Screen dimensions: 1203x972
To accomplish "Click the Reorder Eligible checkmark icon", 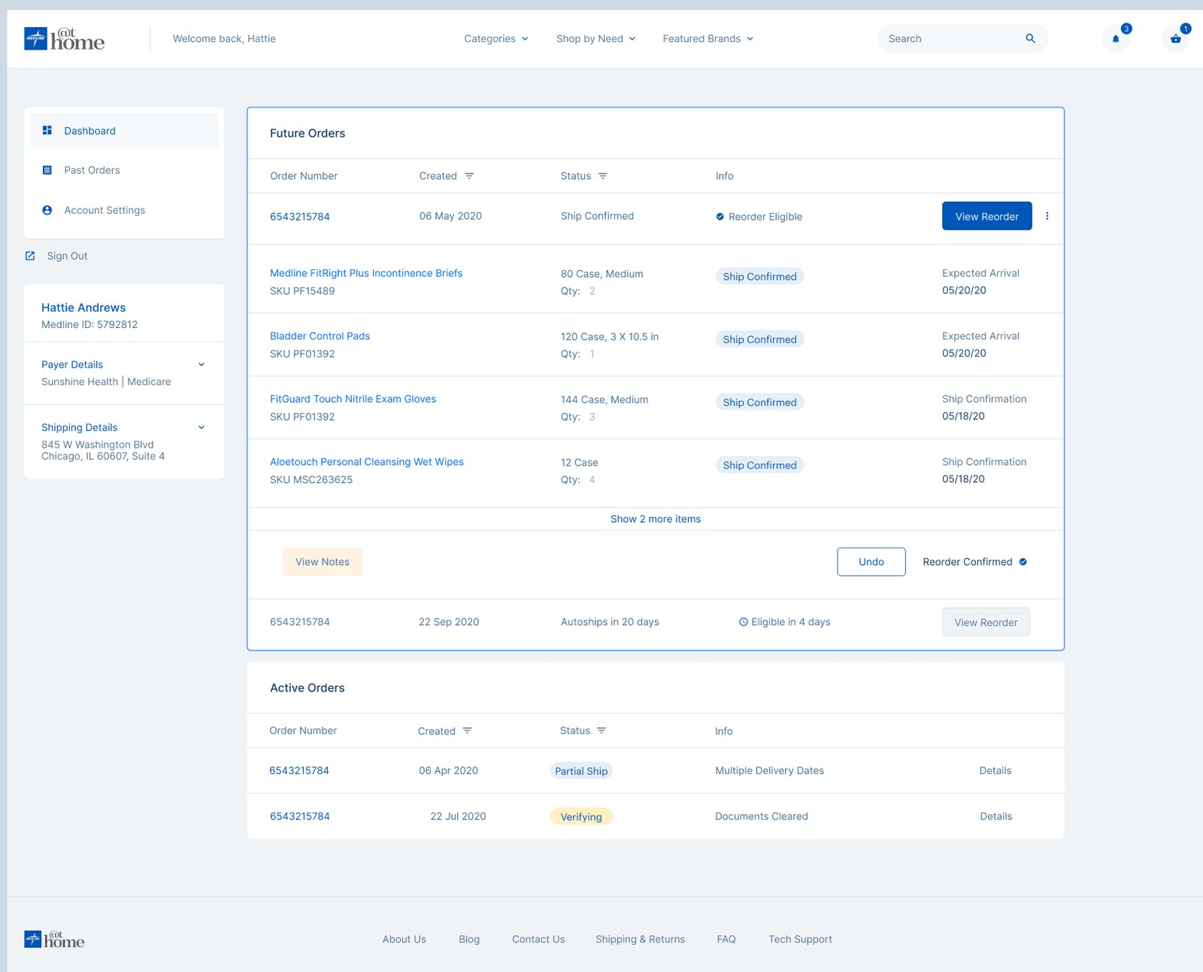I will click(720, 217).
